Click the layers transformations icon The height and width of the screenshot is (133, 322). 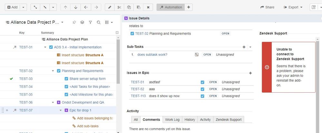pyautogui.click(x=82, y=22)
